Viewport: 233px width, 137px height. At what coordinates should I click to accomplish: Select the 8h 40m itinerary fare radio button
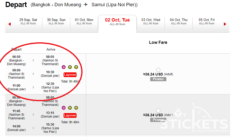tap(158, 111)
